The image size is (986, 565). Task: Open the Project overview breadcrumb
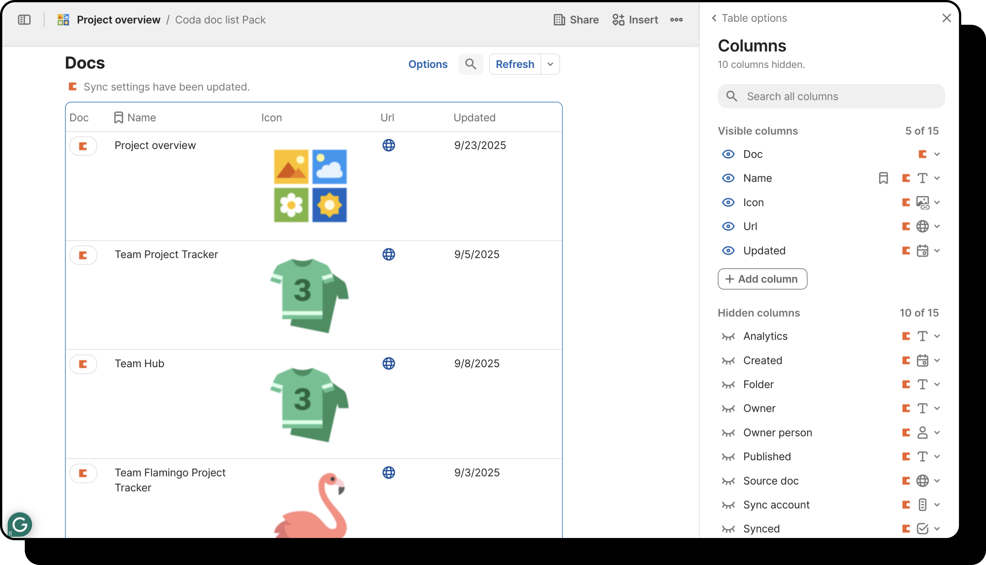[x=118, y=20]
